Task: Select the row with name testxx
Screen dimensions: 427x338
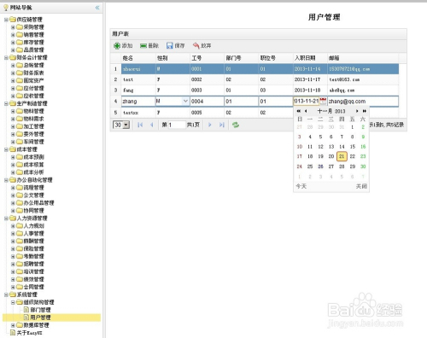Action: (254, 113)
